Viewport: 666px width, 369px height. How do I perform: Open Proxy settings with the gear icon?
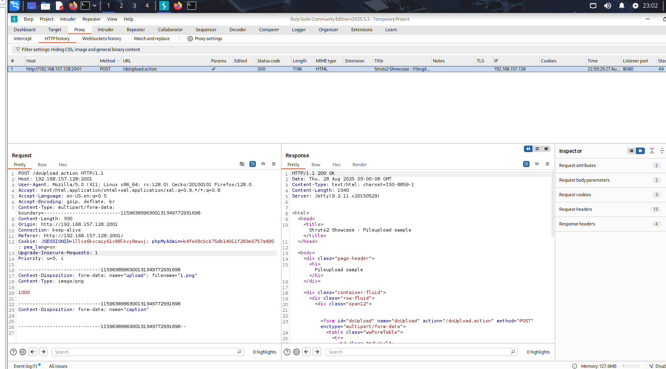tap(190, 39)
